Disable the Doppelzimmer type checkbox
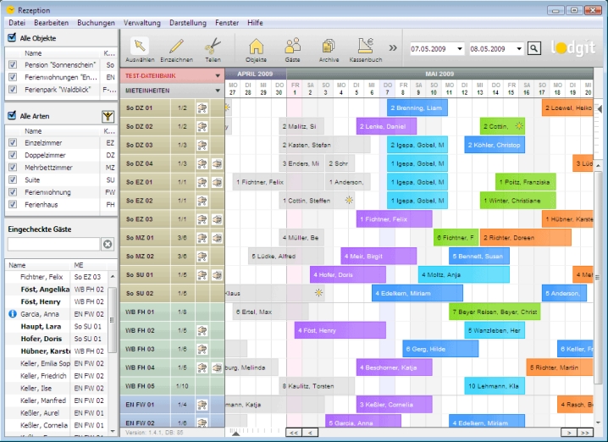The height and width of the screenshot is (442, 608). (12, 156)
